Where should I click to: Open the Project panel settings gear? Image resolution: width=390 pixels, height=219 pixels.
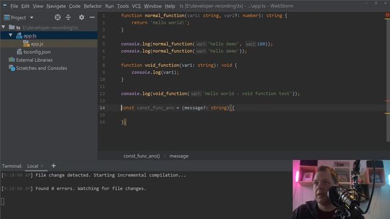[x=81, y=18]
